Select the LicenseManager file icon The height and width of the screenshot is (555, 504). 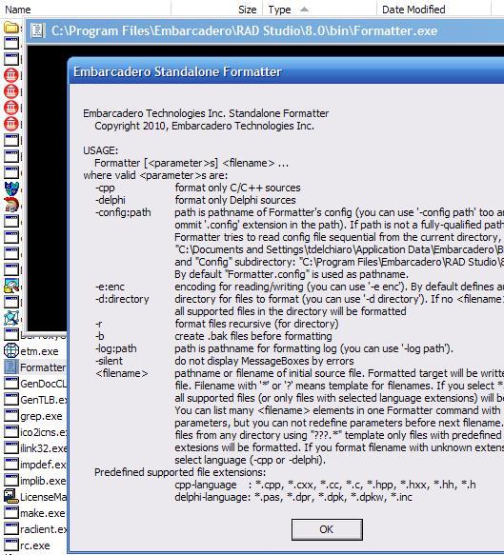pos(11,497)
